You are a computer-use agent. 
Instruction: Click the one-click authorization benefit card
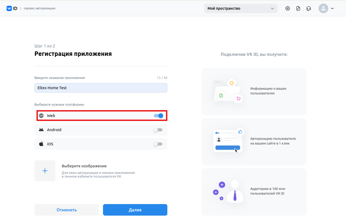pos(254,141)
